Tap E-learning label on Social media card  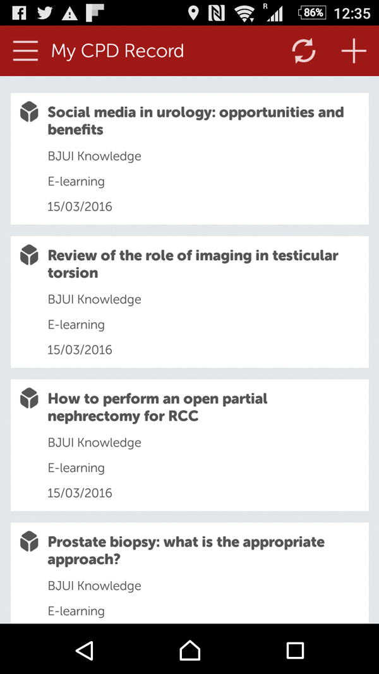pos(76,181)
